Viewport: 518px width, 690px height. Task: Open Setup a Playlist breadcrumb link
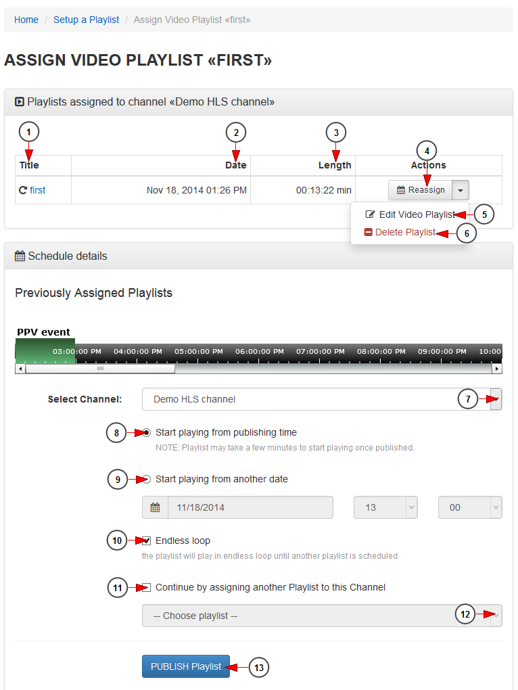86,20
